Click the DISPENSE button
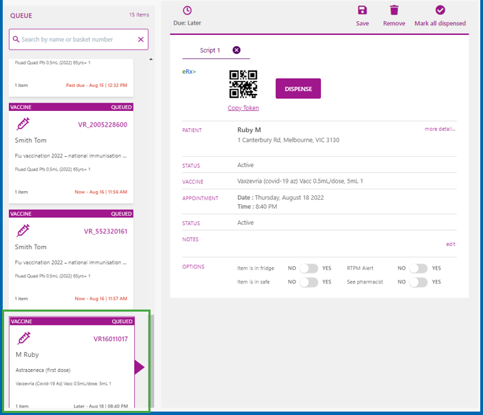Viewport: 483px width, 415px height. (x=298, y=88)
